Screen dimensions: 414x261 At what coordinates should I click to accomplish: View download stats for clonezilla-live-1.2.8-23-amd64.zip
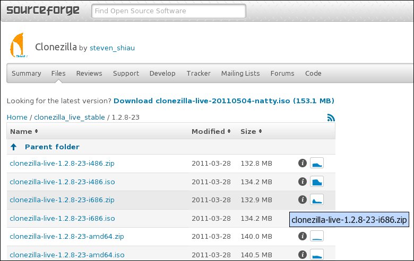coord(316,236)
